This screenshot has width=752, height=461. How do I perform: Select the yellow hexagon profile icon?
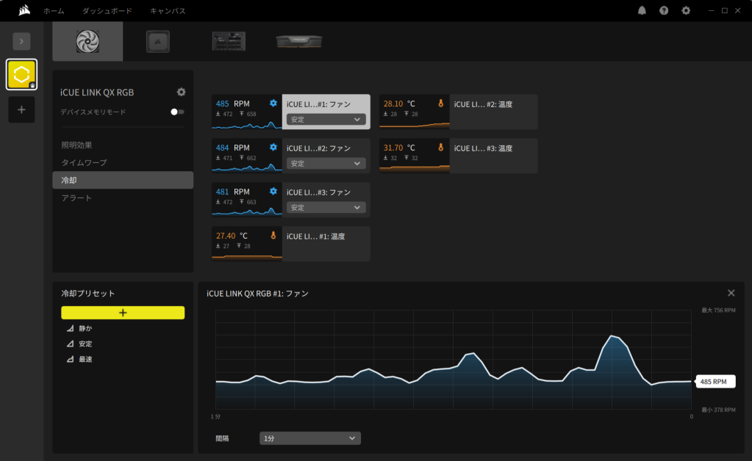pyautogui.click(x=21, y=74)
